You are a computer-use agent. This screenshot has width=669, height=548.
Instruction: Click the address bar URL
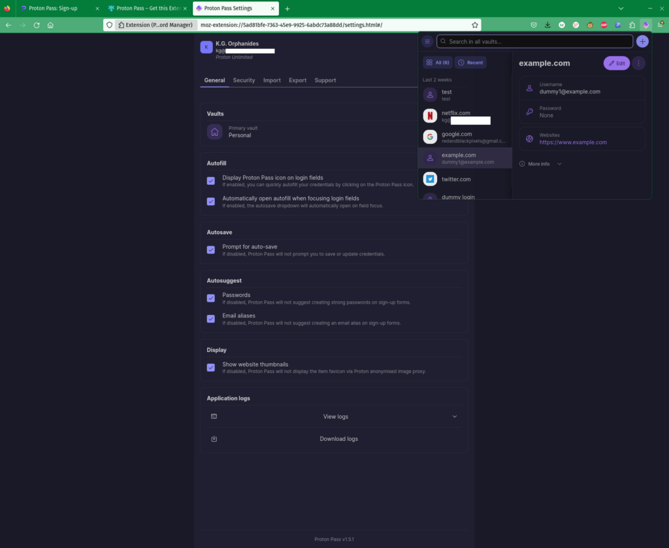[291, 25]
